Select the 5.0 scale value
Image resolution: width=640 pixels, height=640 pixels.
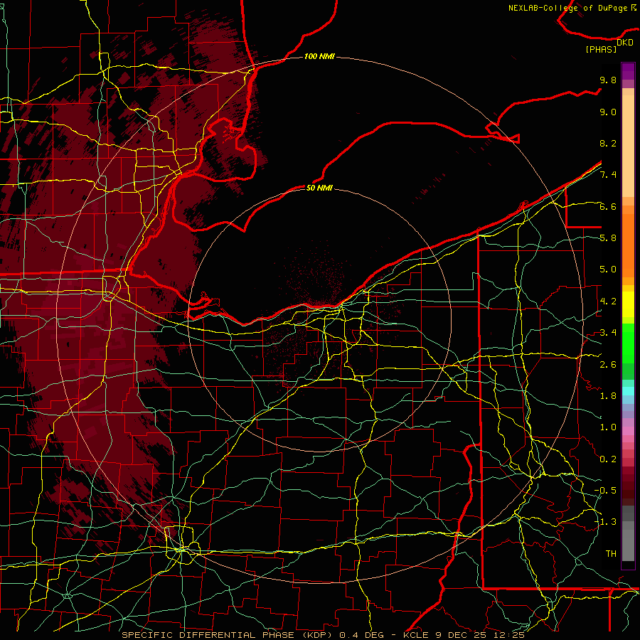(x=608, y=270)
